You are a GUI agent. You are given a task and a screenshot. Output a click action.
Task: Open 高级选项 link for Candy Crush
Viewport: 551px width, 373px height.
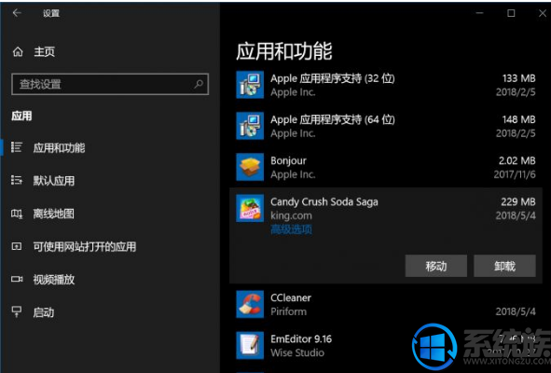coord(291,229)
